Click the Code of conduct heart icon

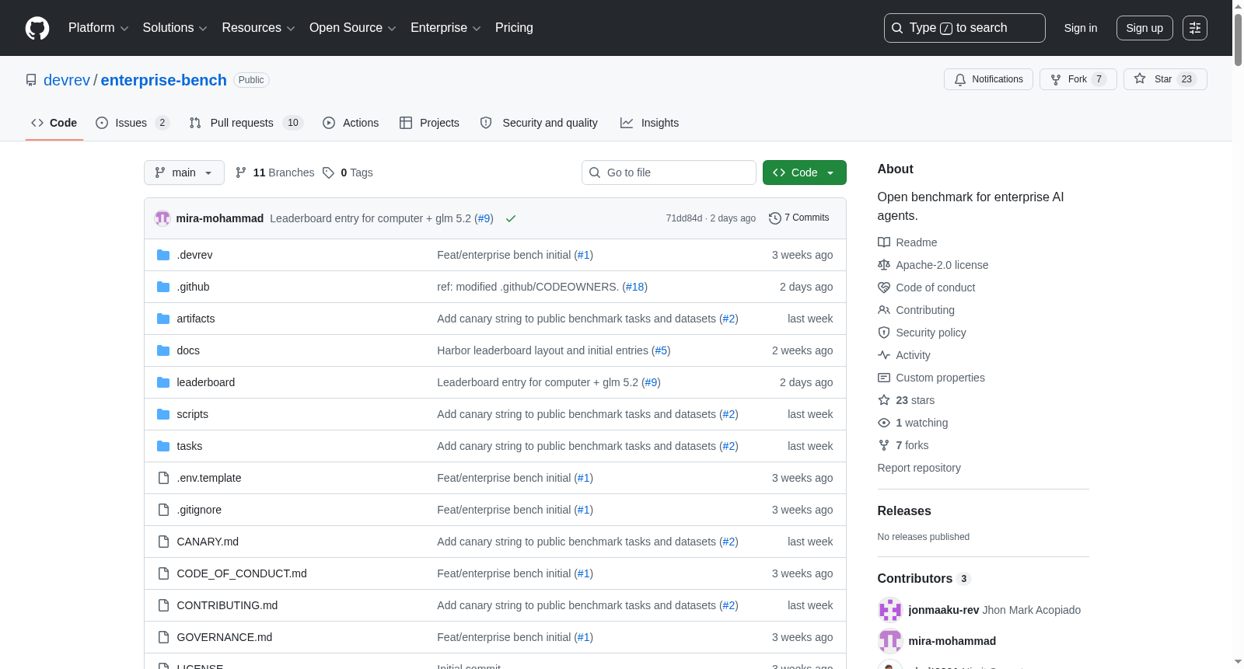(884, 287)
